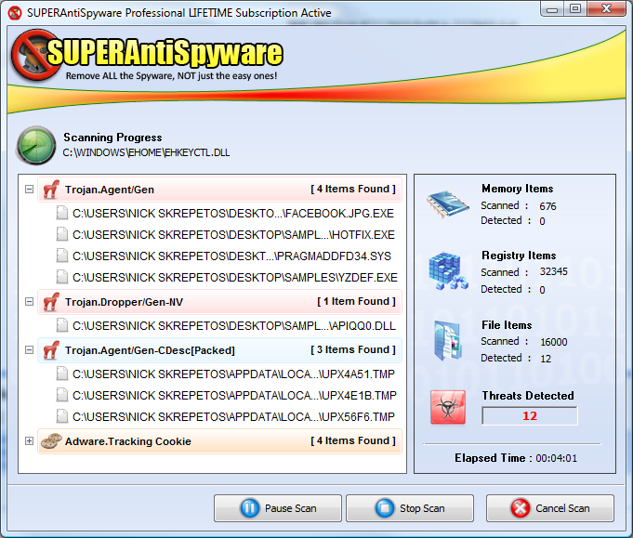The height and width of the screenshot is (538, 633).
Task: Click the Trojan.Dropper/Gen-NV horse icon
Action: click(x=51, y=302)
